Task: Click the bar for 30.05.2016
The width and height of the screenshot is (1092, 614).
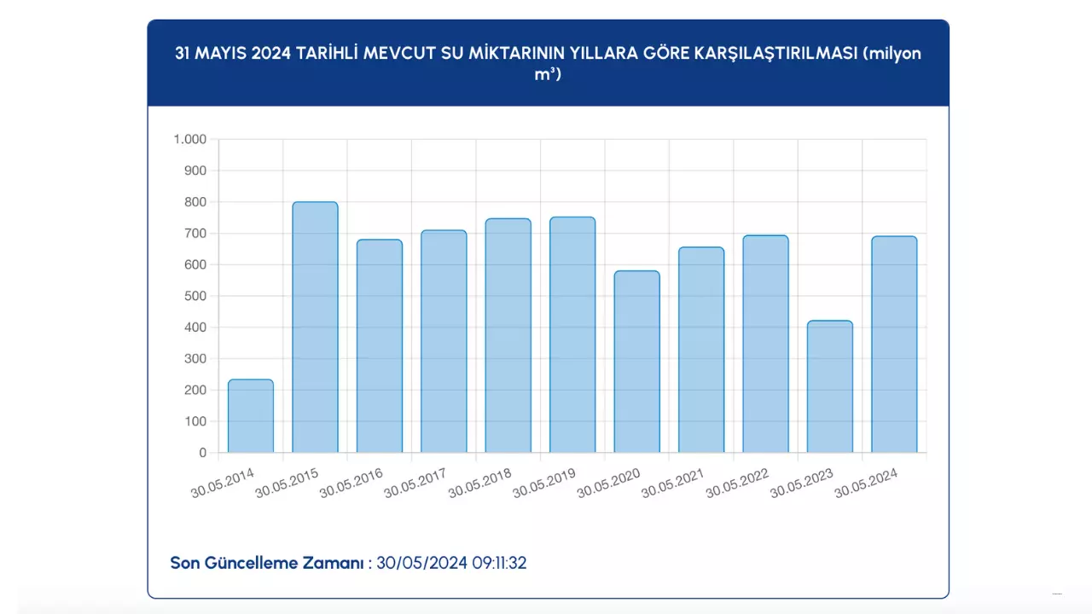Action: pyautogui.click(x=380, y=346)
